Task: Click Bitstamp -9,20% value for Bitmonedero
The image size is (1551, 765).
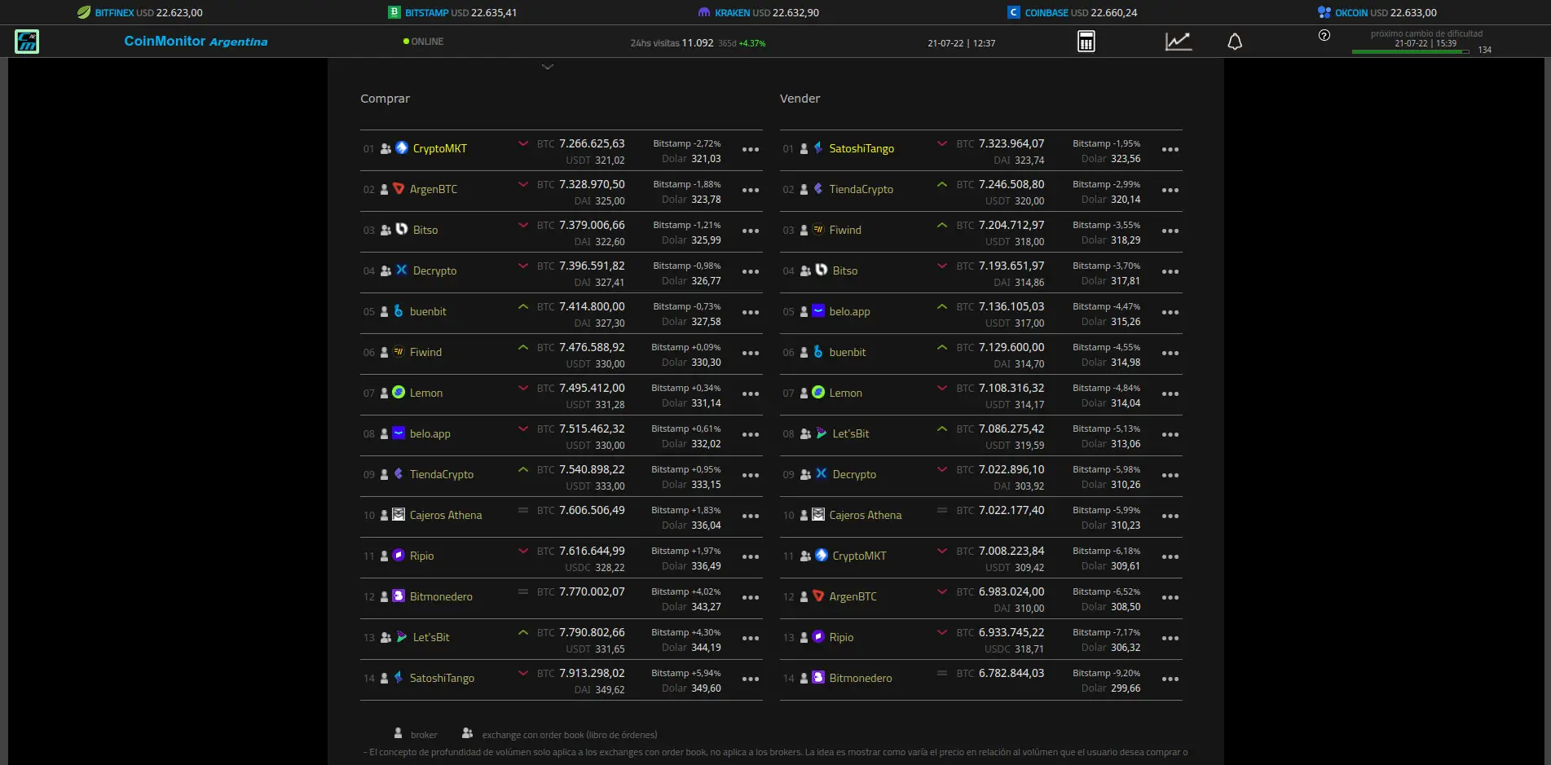Action: [1106, 673]
